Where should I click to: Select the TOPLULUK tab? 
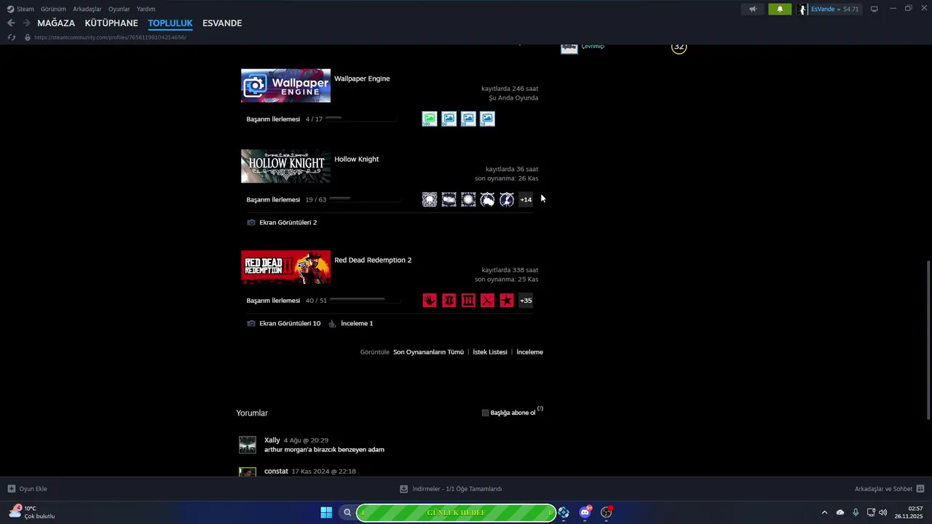(x=170, y=23)
